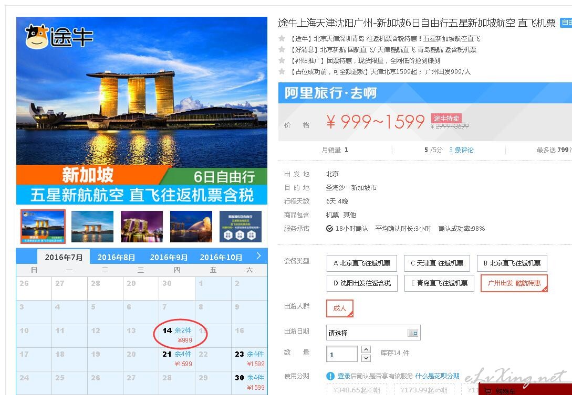Switch calendar to 2016年10月 tab
The height and width of the screenshot is (395, 572).
221,257
